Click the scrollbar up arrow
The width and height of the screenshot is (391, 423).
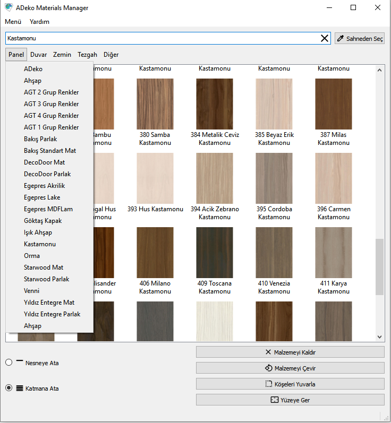click(379, 70)
